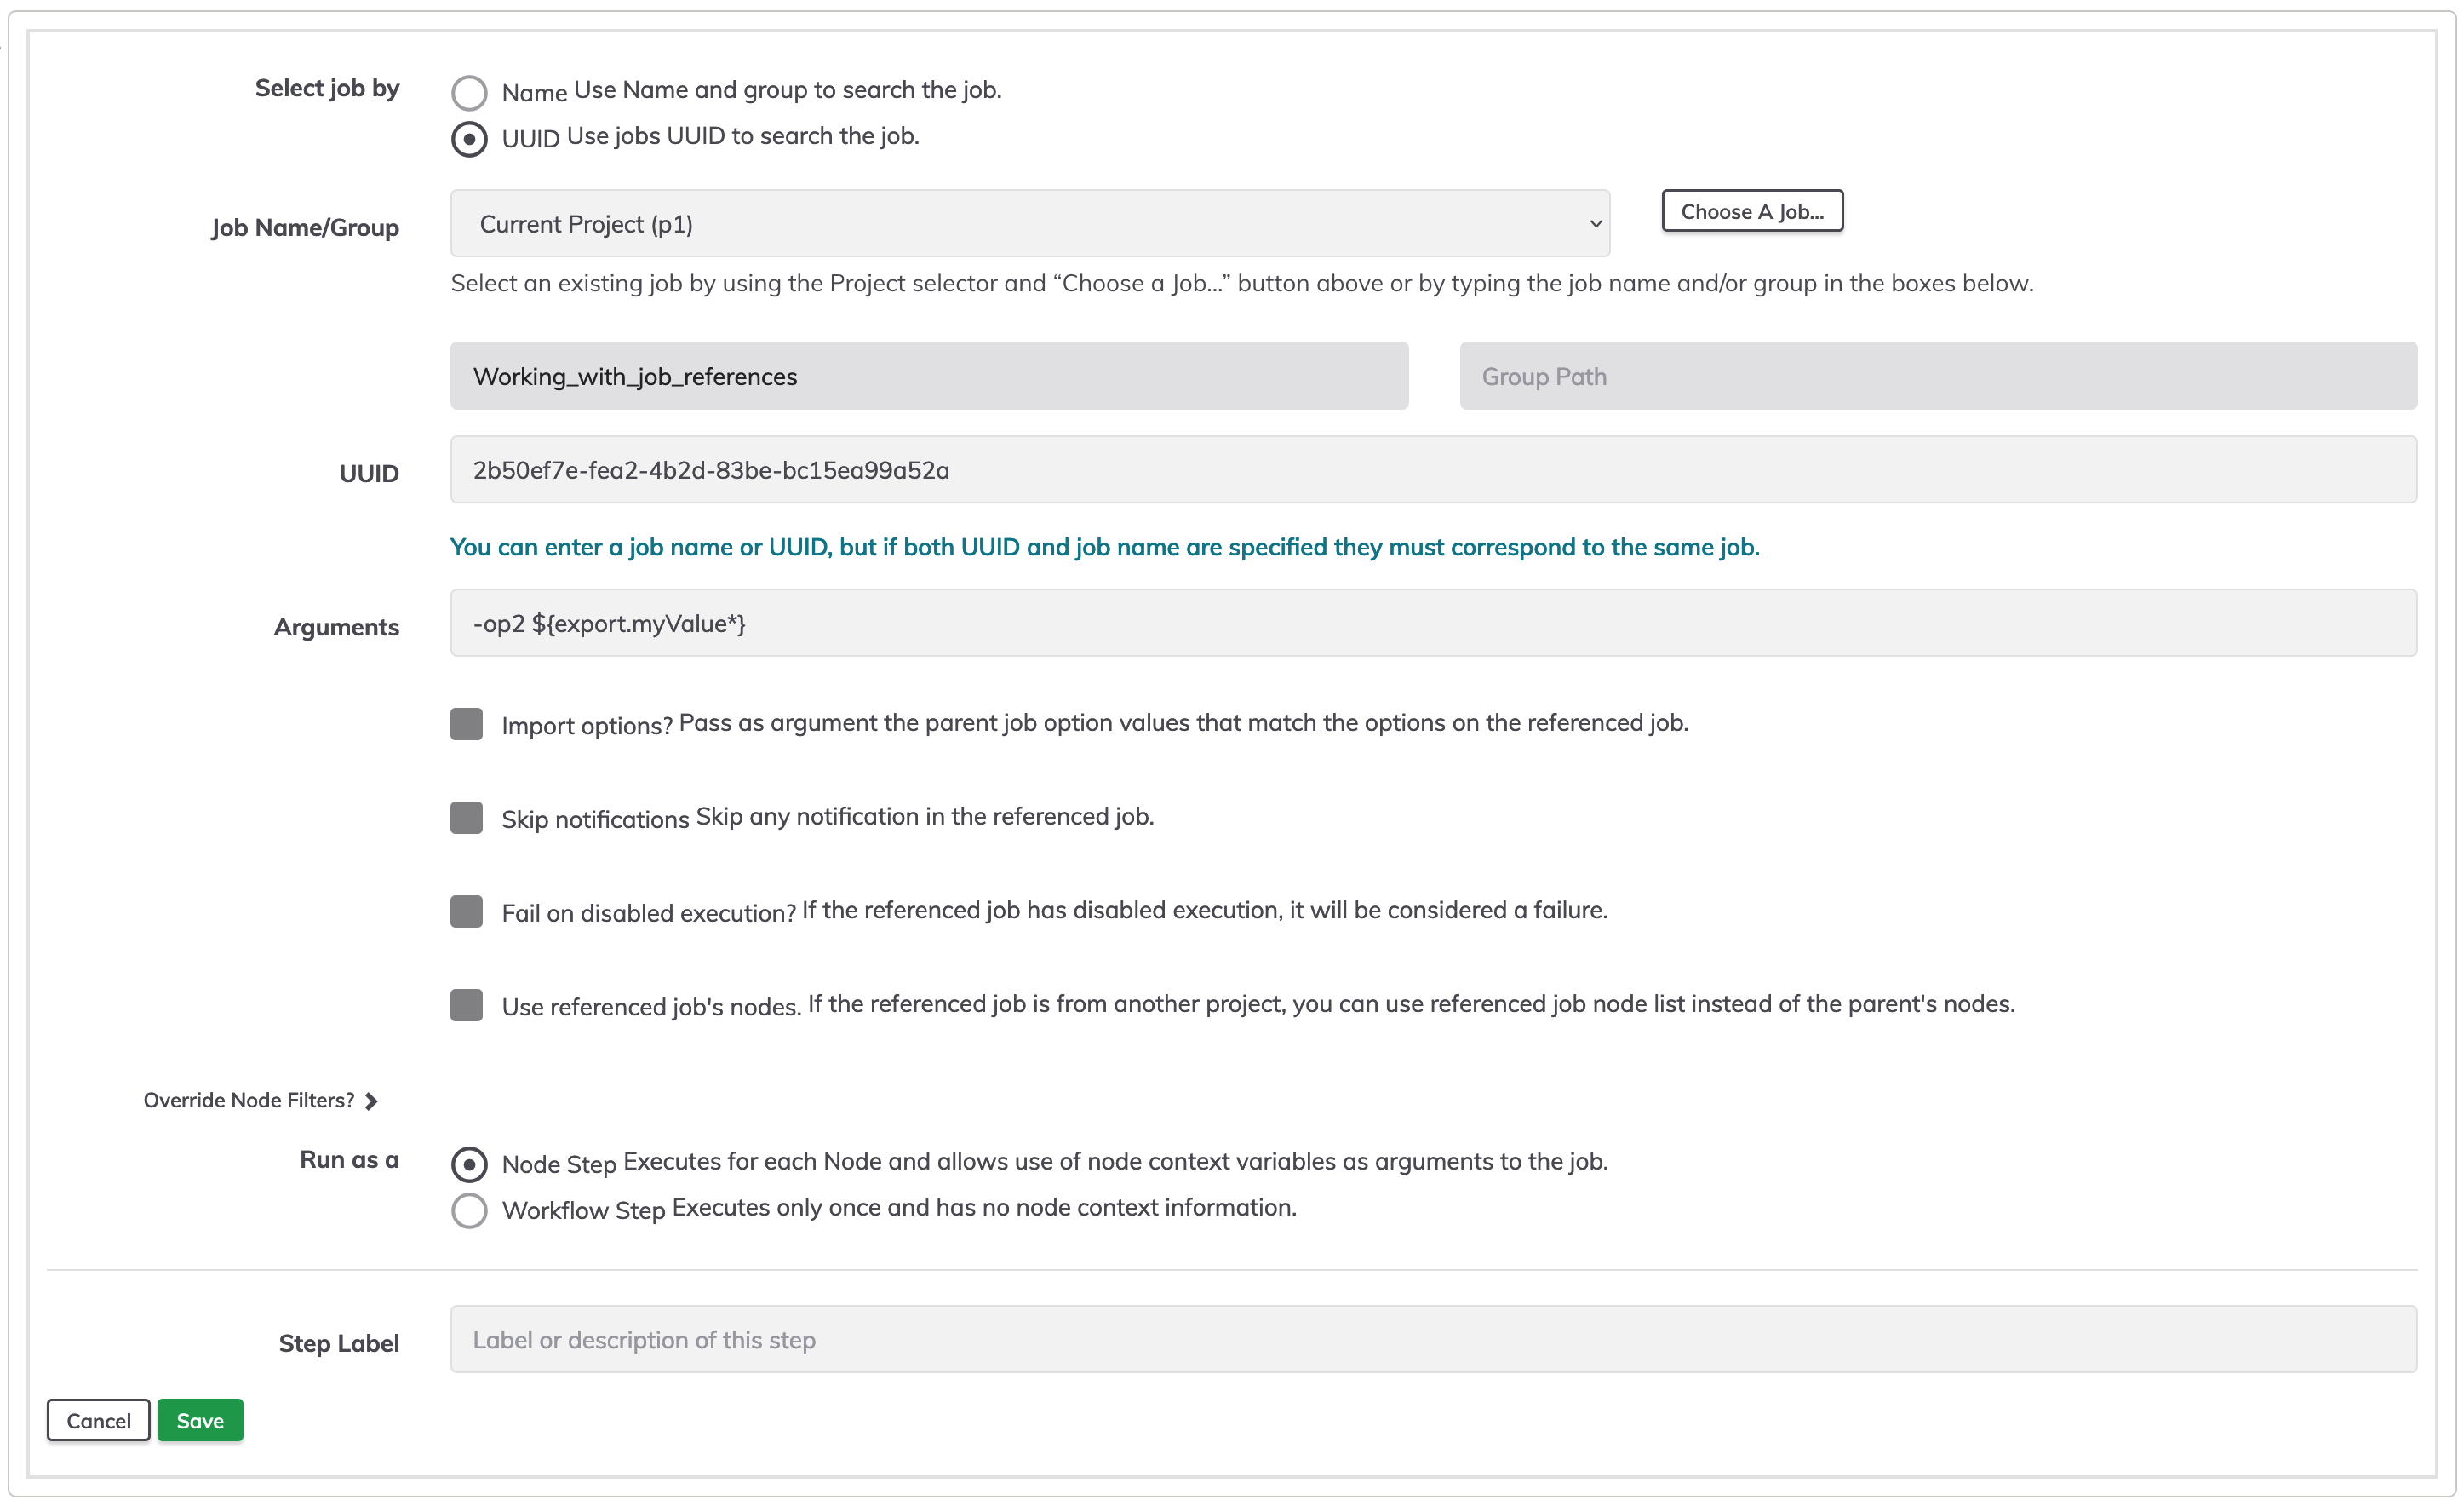Tick Use referenced job's nodes checkbox
This screenshot has height=1506, width=2464.
[x=467, y=1004]
